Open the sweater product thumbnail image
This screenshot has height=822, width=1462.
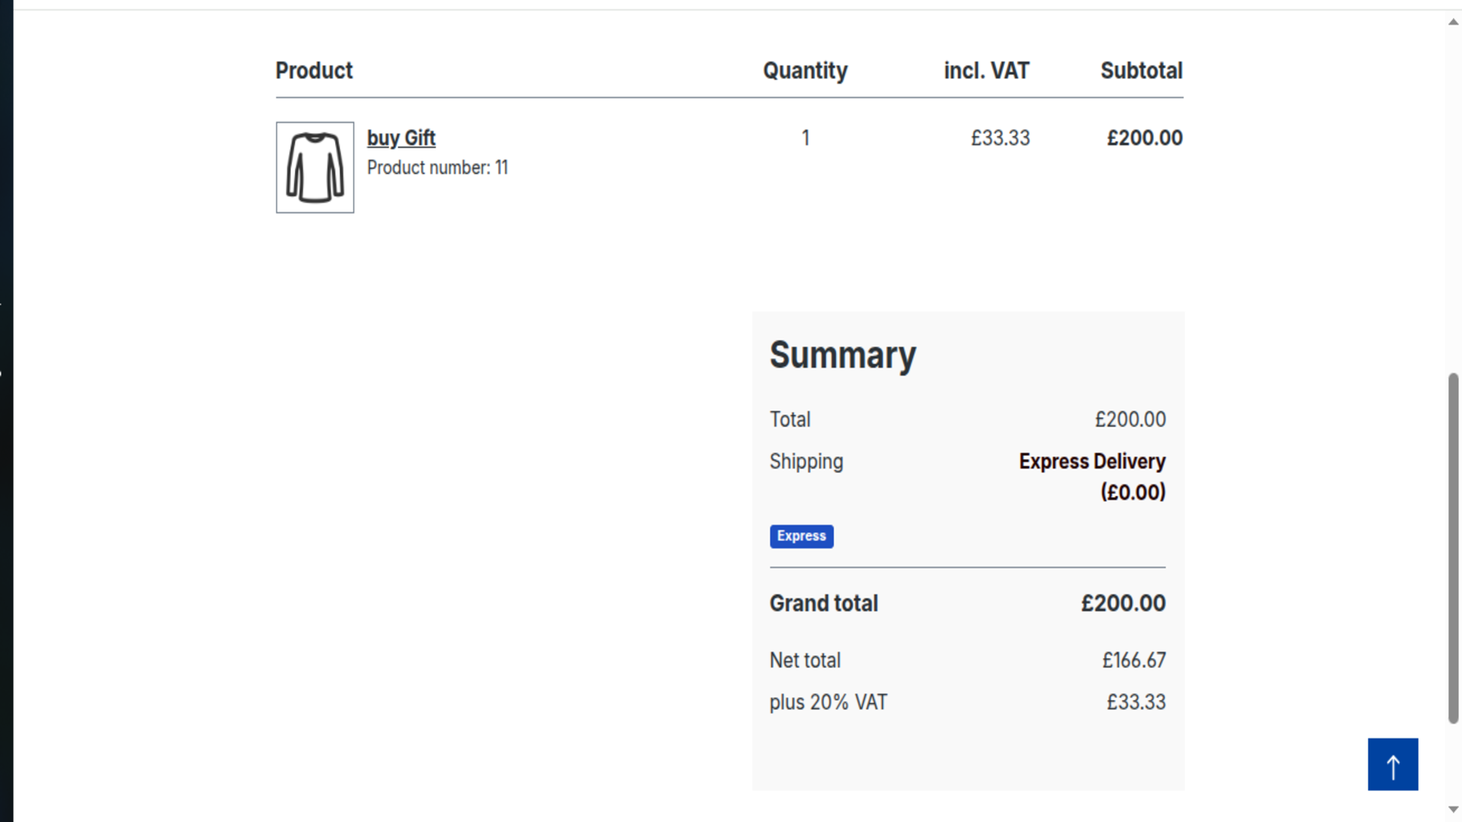(315, 167)
